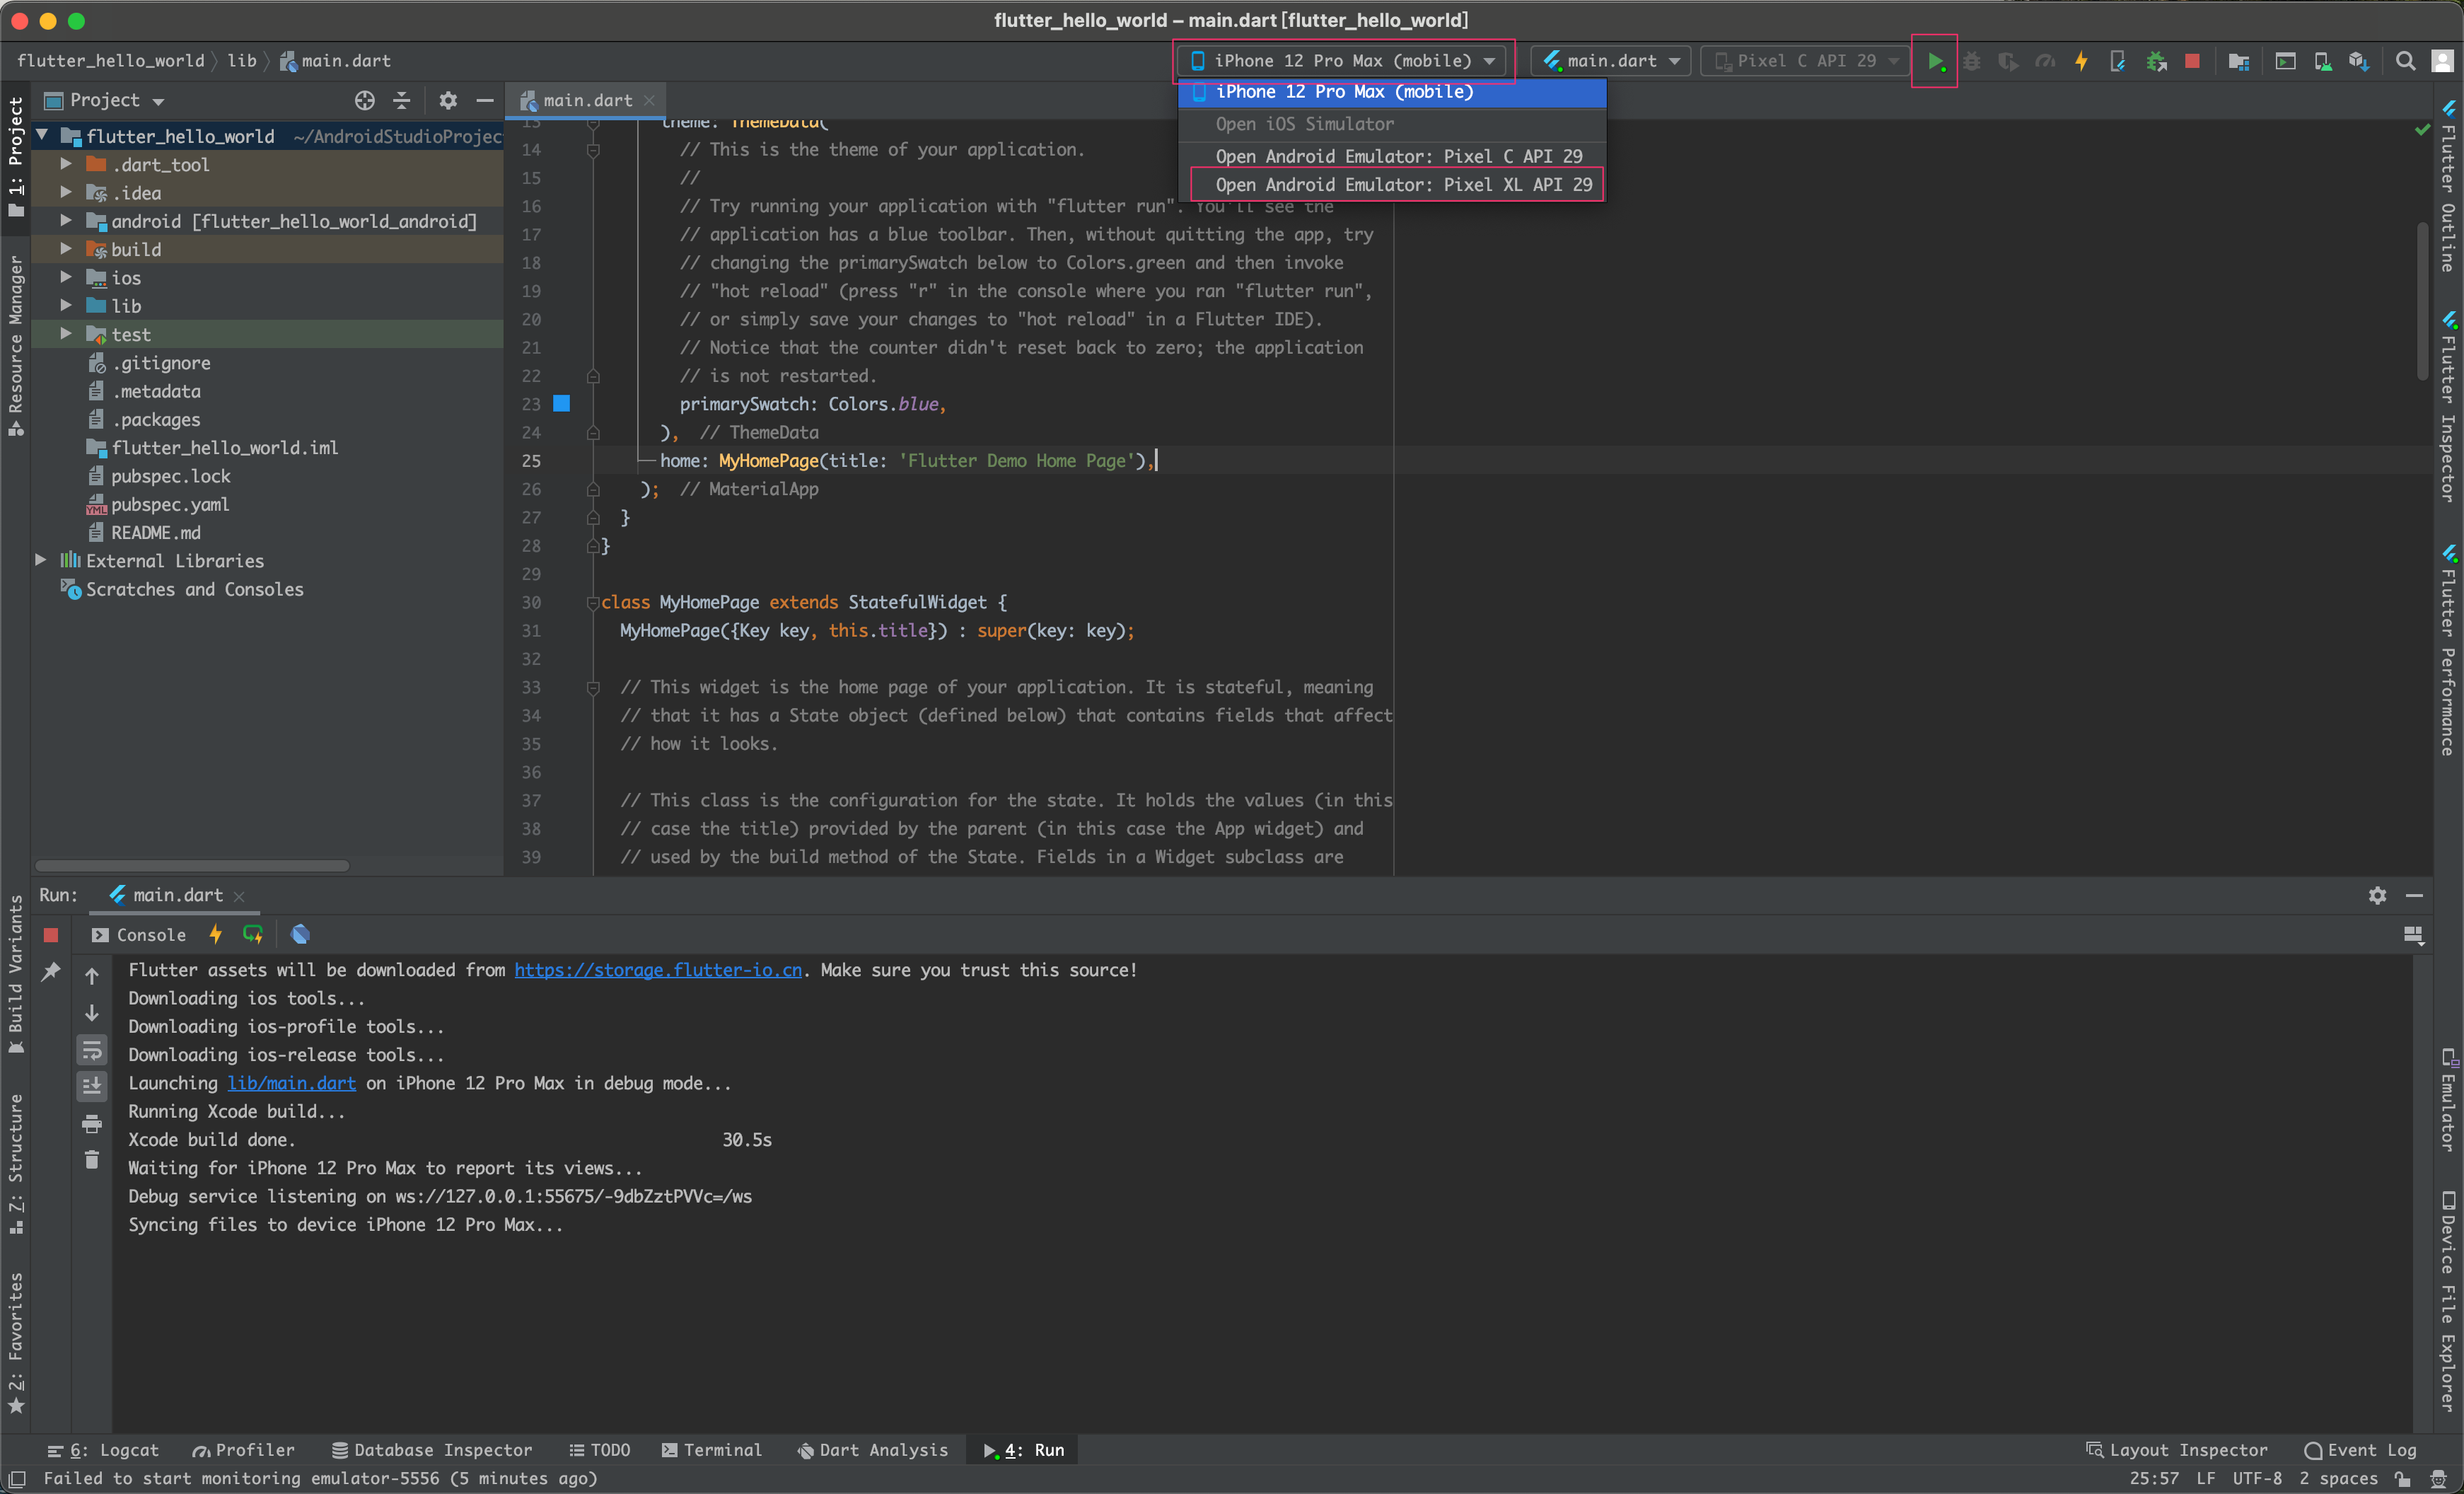
Task: Clear console with trash icon
Action: point(92,1160)
